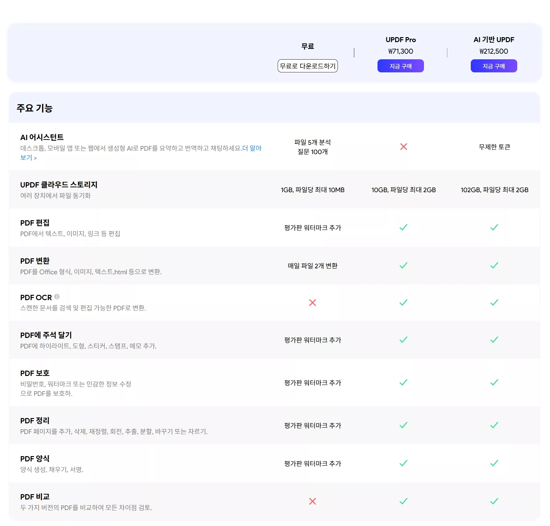Click the 비밀번호, 워터마크 또는 민감한 정보 description
Viewport: 550px width, 526px height.
click(76, 389)
